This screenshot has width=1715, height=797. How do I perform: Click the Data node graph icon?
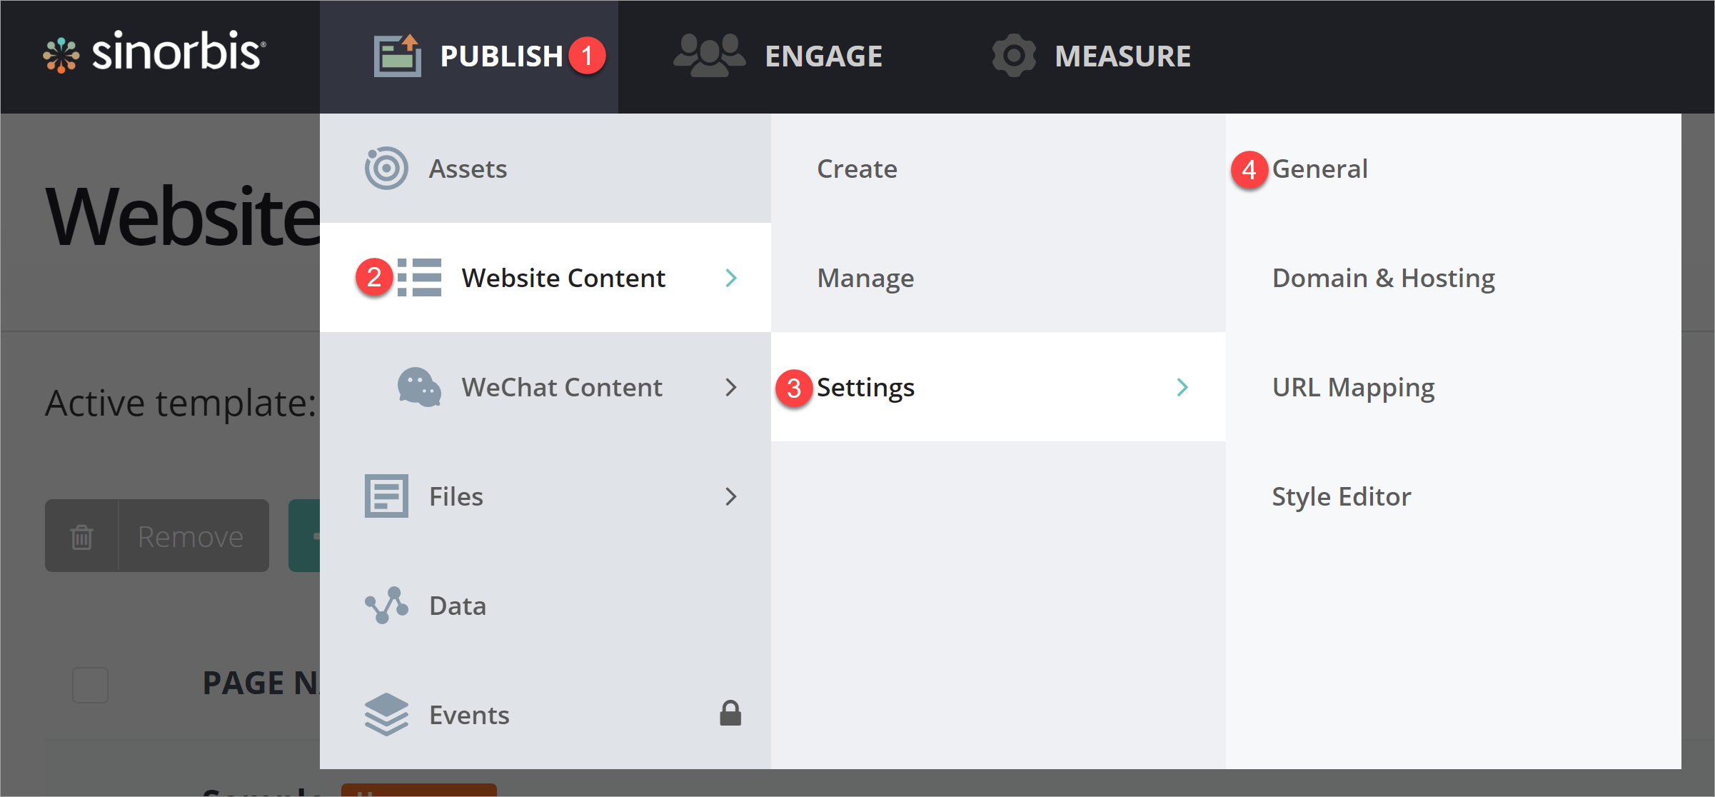(386, 605)
